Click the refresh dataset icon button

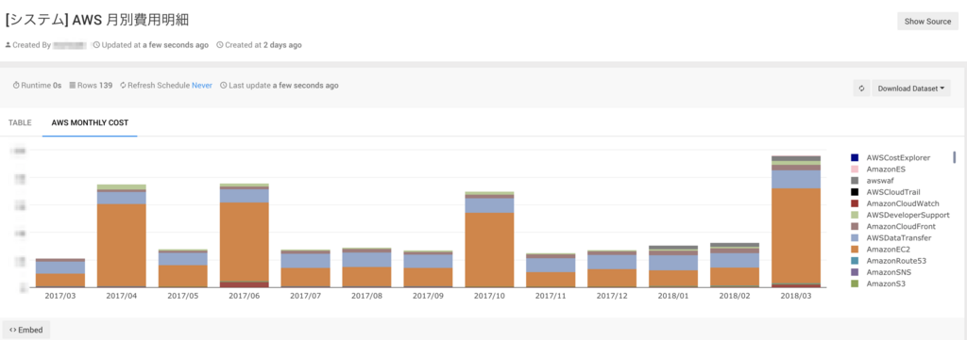(861, 88)
